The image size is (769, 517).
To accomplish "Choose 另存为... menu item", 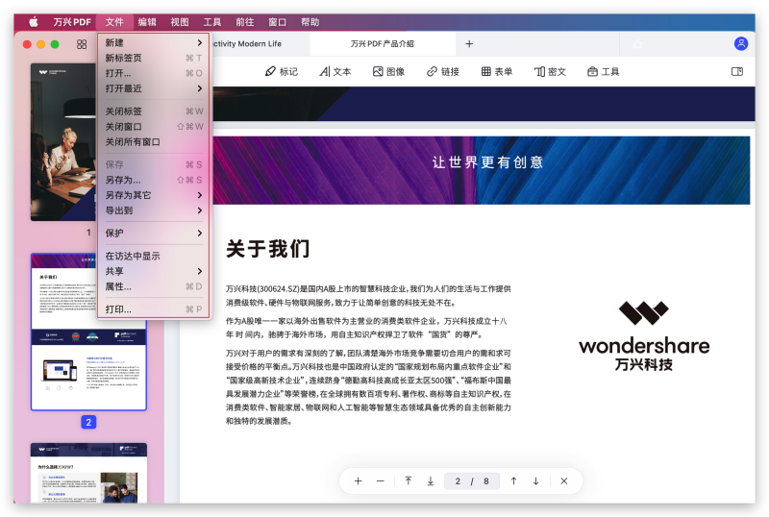I will point(154,180).
